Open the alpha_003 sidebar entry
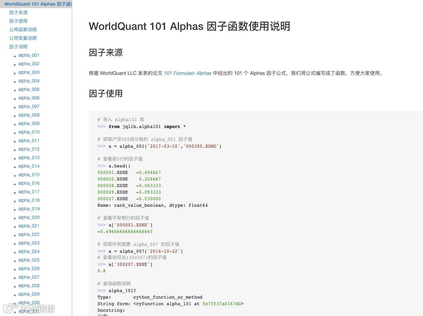The width and height of the screenshot is (423, 316). [x=29, y=72]
